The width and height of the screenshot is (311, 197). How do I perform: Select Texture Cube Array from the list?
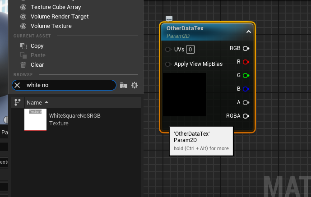[56, 7]
